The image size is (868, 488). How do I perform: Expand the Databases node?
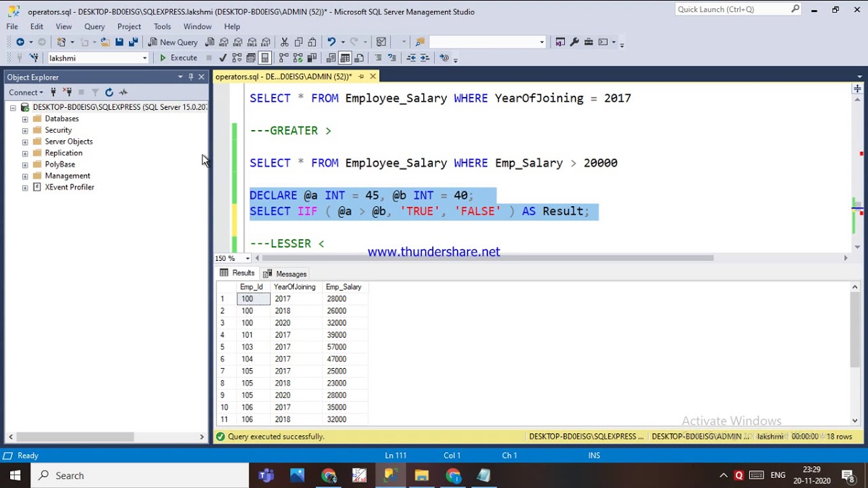click(25, 119)
